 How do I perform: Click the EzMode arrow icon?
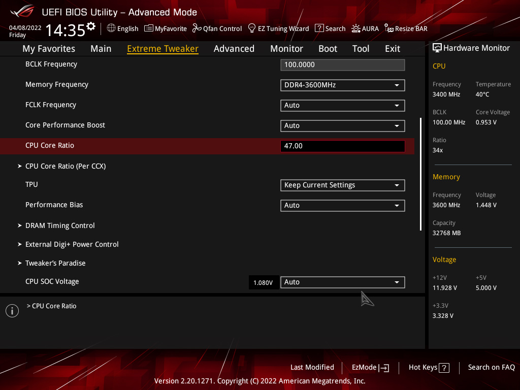coord(384,368)
